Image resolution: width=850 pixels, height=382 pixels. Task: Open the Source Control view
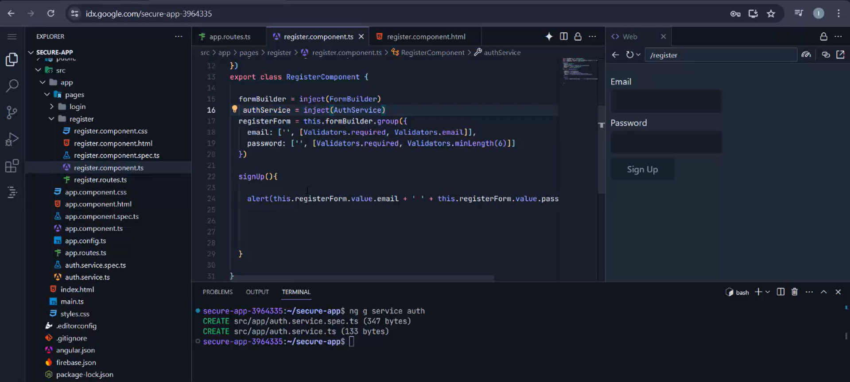tap(12, 112)
